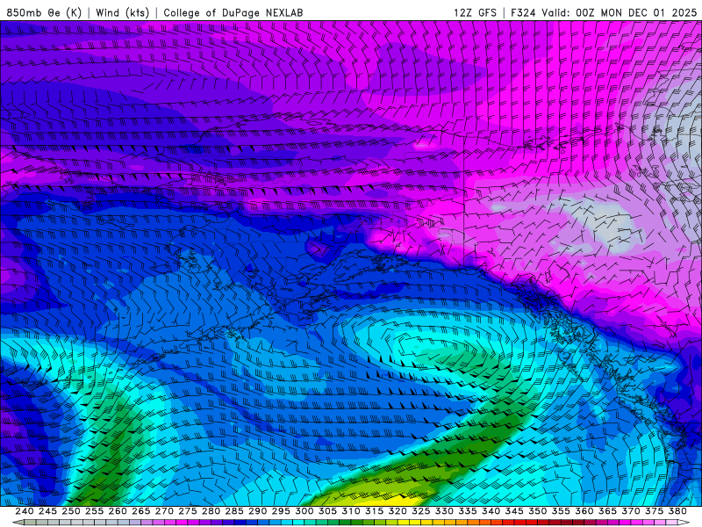Select the 350 legend value
Viewport: 702px width, 527px height.
[x=537, y=511]
